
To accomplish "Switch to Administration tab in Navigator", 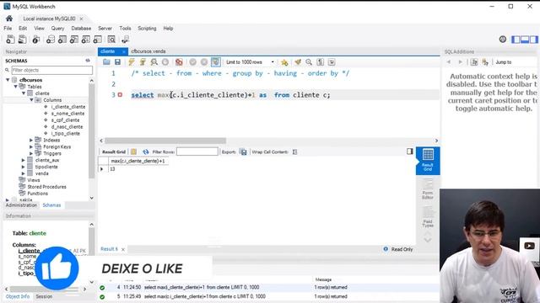I will click(21, 205).
